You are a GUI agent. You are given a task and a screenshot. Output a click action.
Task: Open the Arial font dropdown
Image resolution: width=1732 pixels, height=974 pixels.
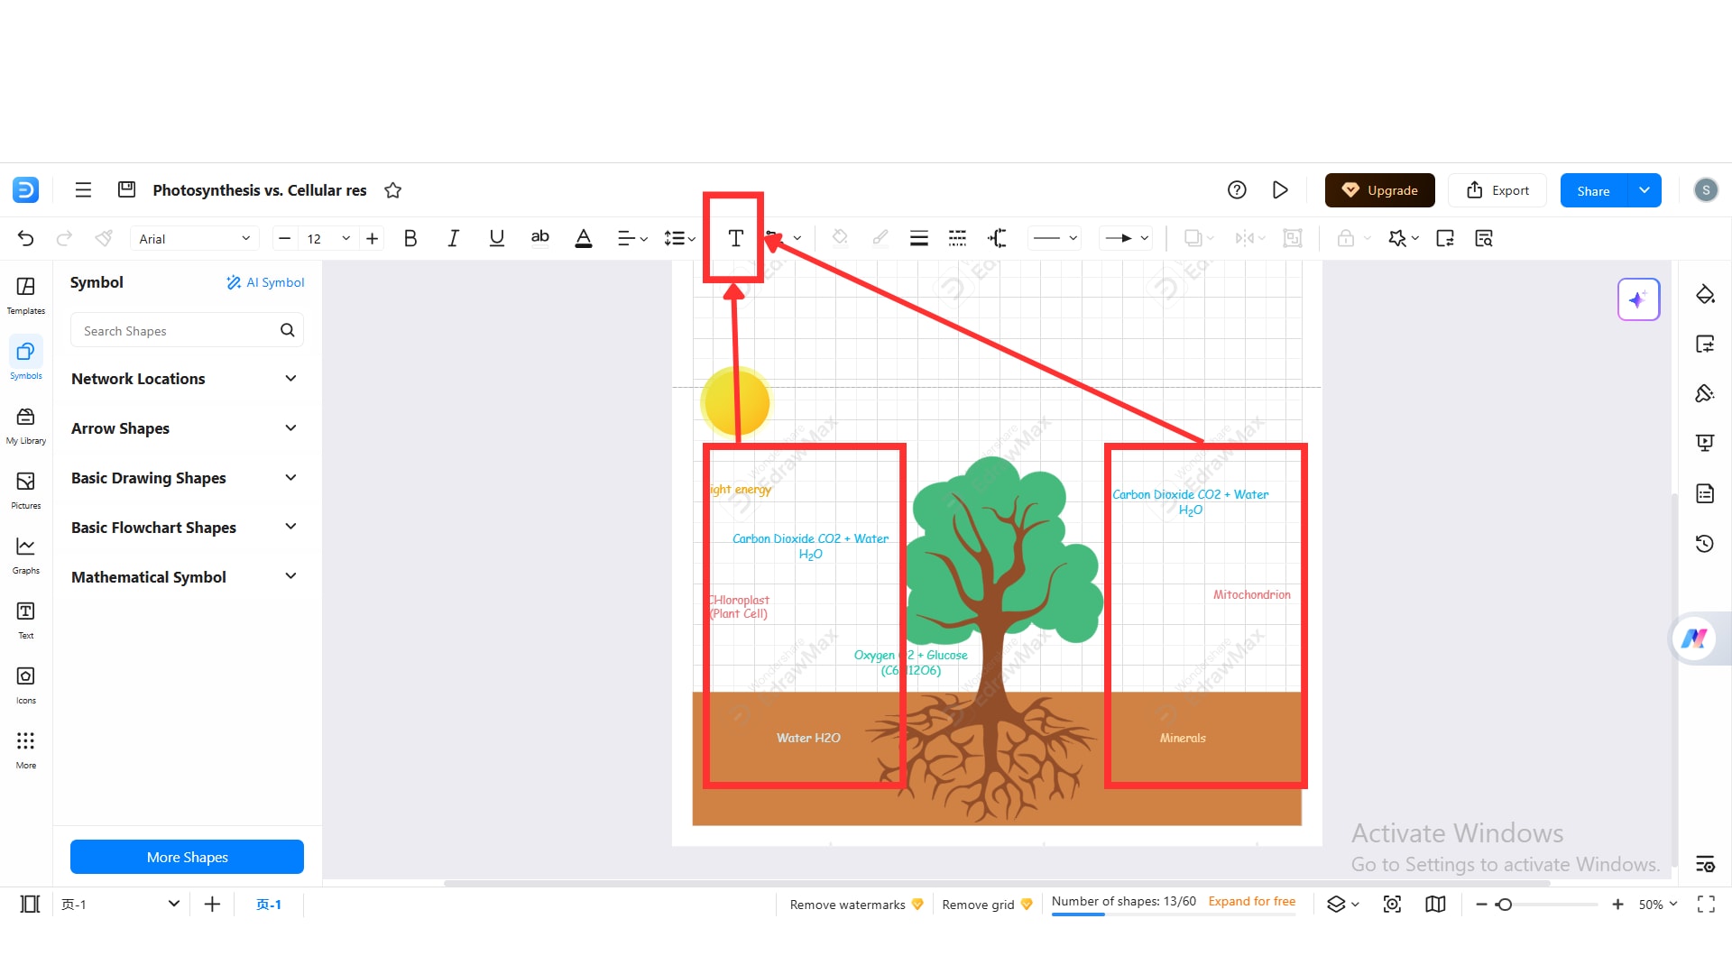tap(194, 238)
